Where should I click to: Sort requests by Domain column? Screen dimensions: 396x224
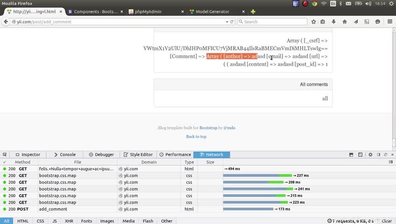[x=149, y=162]
